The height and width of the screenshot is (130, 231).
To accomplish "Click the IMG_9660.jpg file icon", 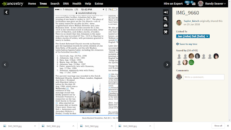I will click(x=120, y=126).
